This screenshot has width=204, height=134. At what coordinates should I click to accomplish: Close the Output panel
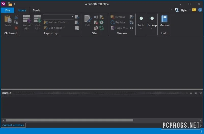click(200, 93)
